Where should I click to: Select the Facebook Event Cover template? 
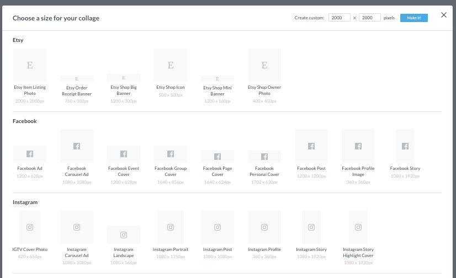point(124,154)
